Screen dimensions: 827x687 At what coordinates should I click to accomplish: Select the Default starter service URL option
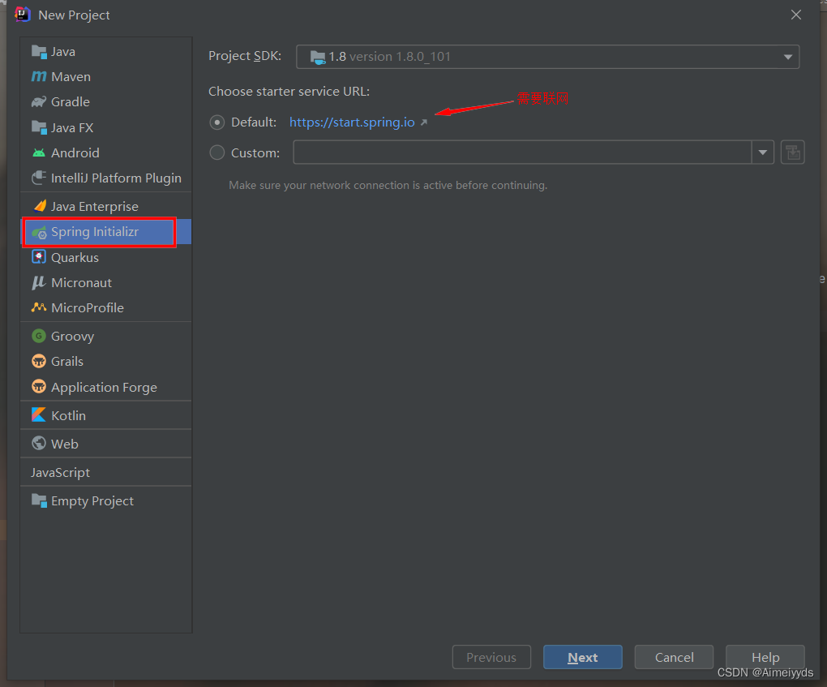tap(216, 122)
